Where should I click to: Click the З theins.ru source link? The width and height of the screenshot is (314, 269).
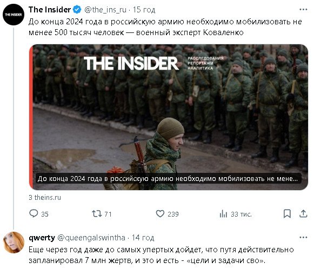tap(45, 198)
